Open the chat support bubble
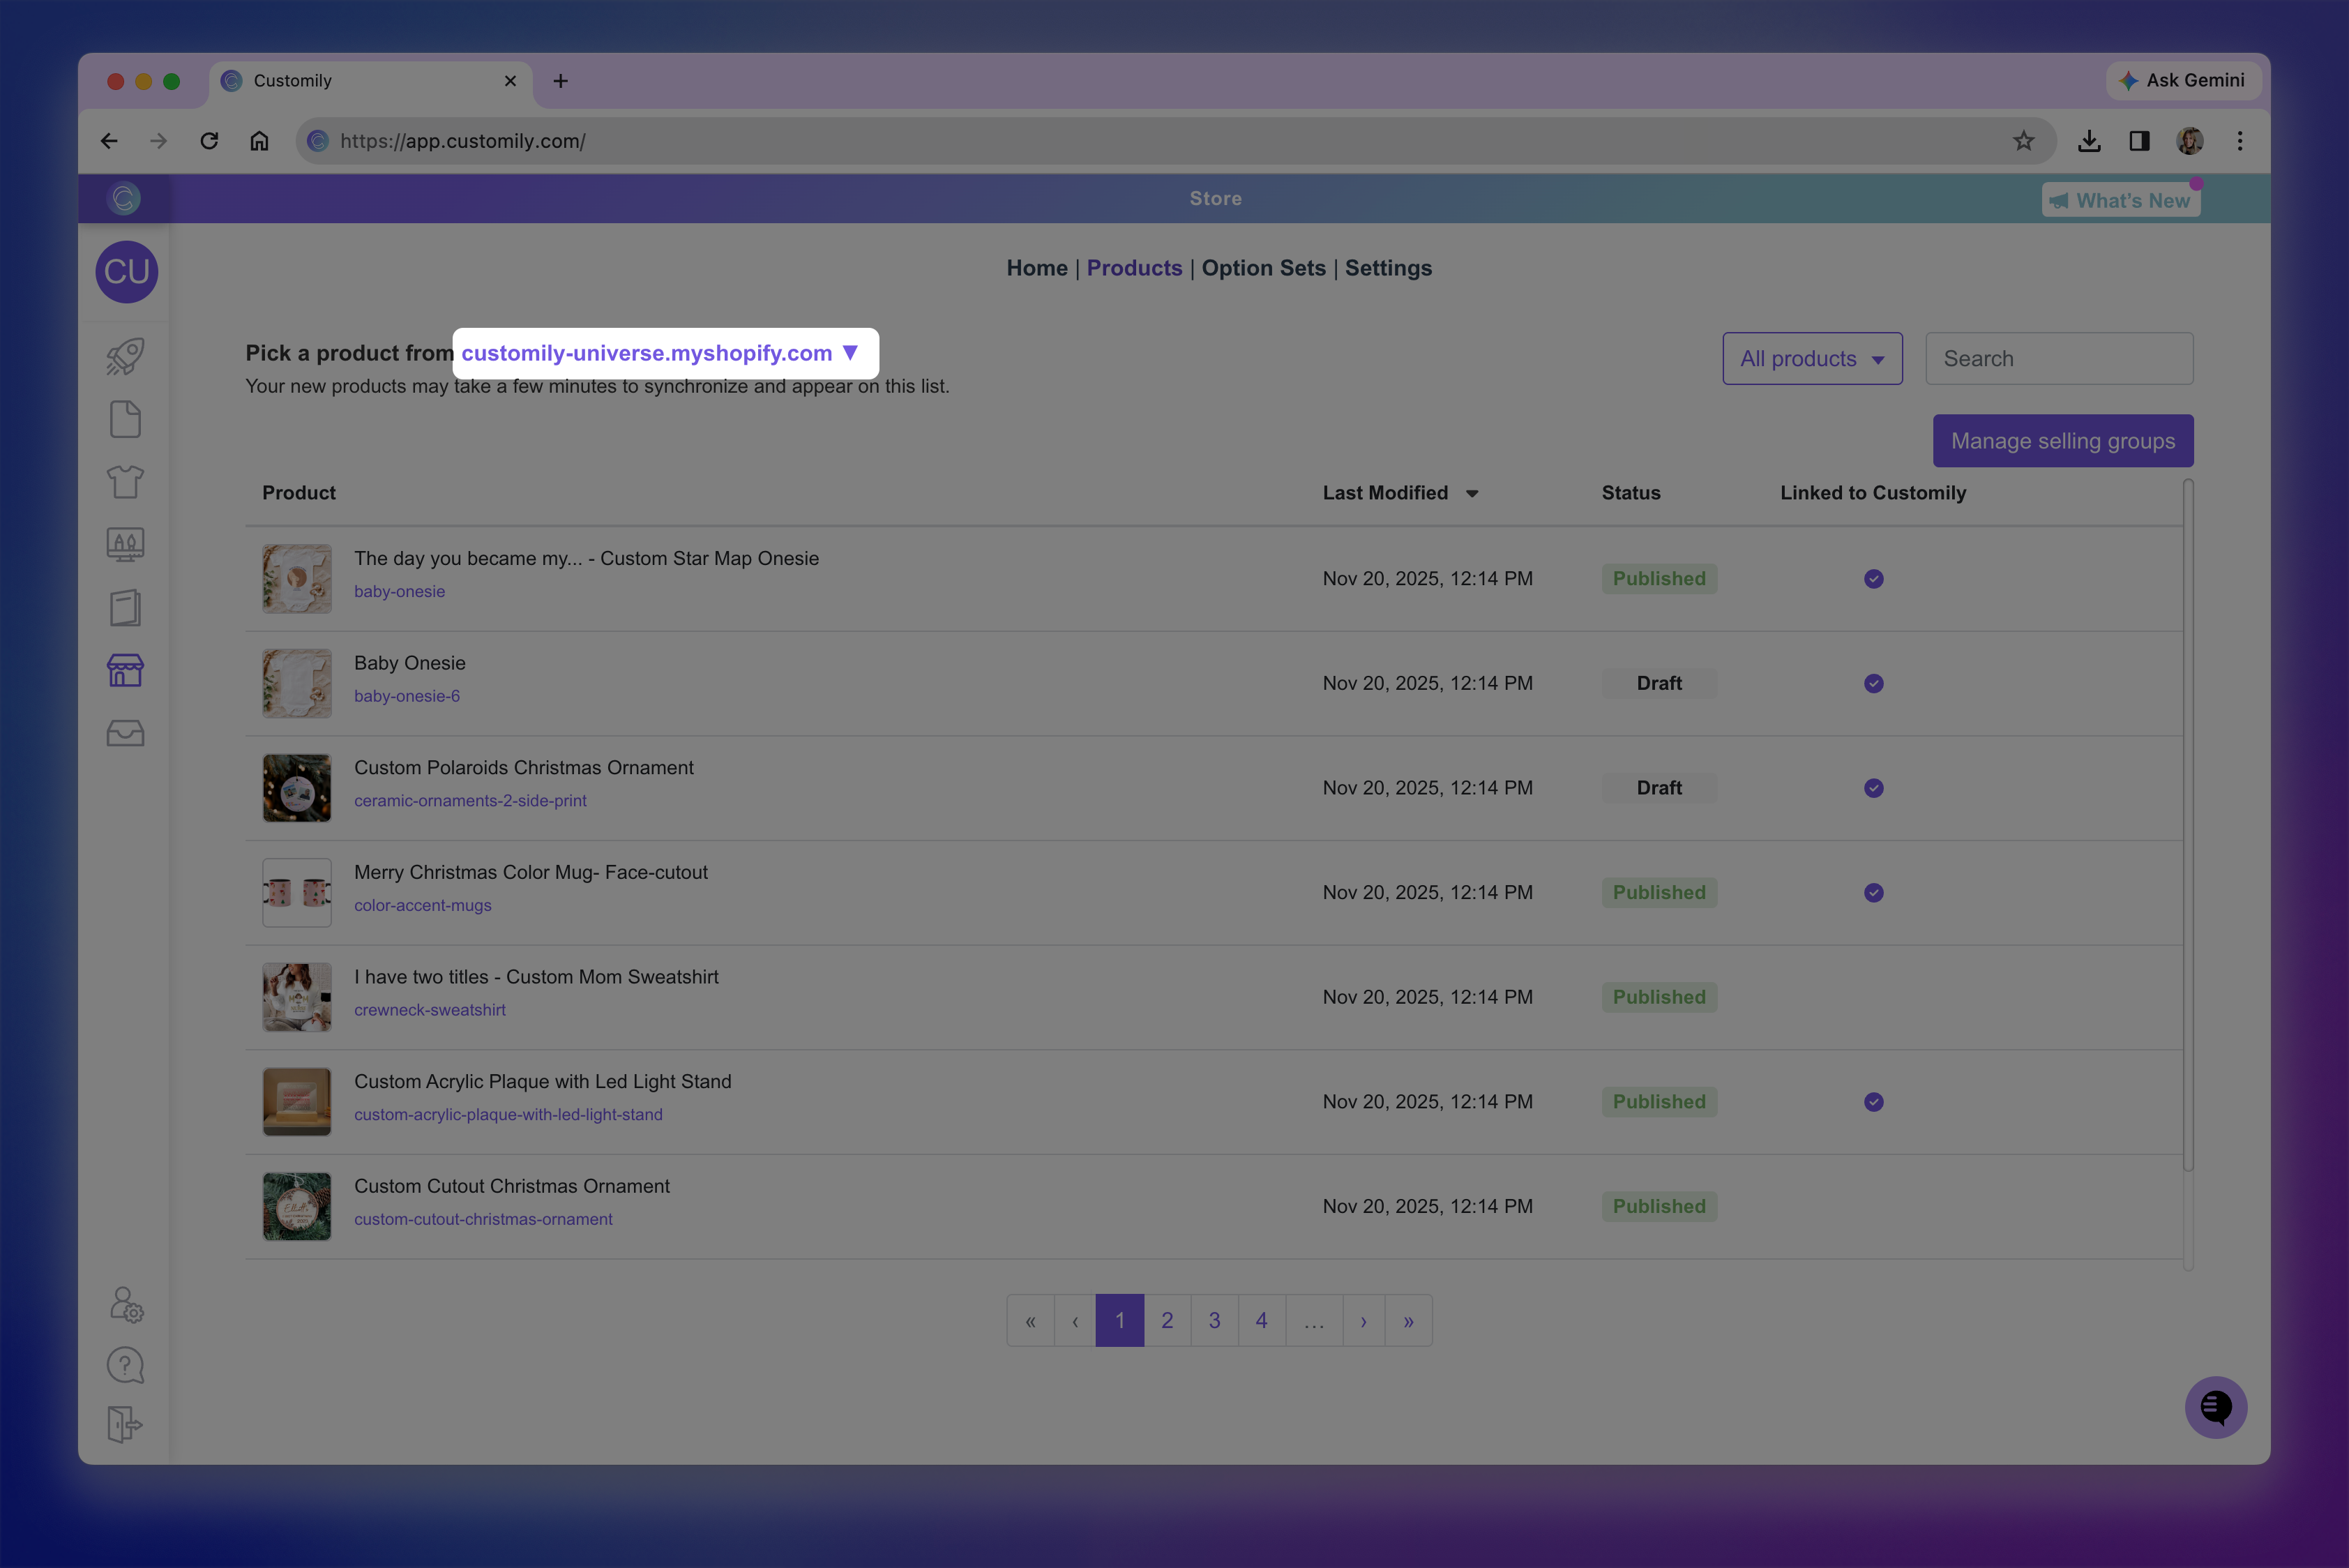This screenshot has width=2349, height=1568. [2216, 1407]
